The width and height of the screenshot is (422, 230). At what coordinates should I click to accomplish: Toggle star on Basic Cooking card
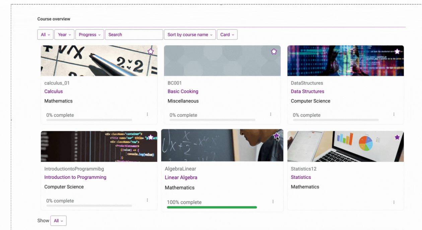tap(274, 51)
